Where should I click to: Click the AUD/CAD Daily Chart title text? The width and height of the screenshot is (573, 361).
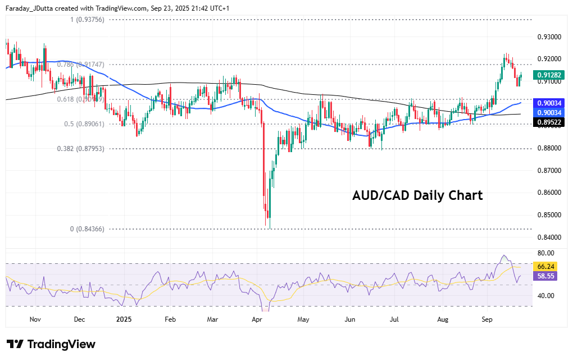click(417, 195)
